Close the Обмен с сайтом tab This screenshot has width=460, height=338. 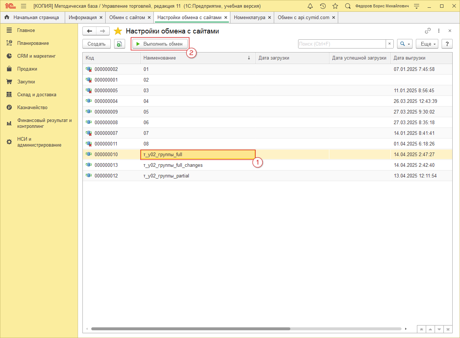[149, 18]
